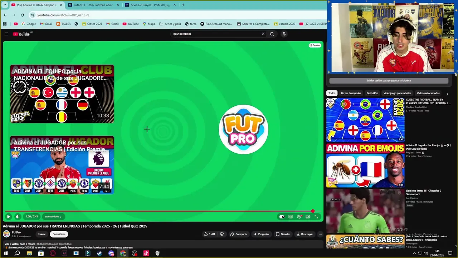Viewport: 458px width, 258px height.
Task: Reload the page
Action: (22, 15)
